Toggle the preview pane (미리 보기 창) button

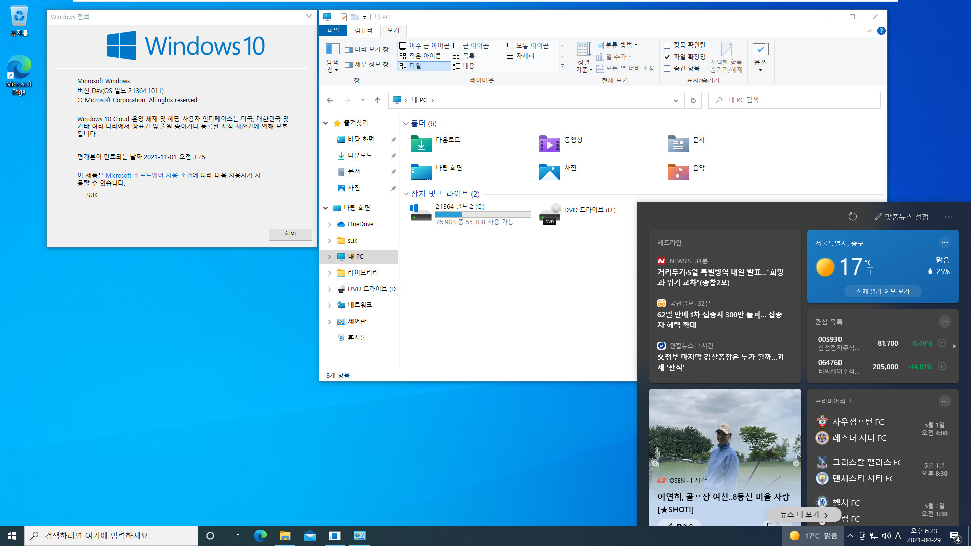(x=367, y=49)
